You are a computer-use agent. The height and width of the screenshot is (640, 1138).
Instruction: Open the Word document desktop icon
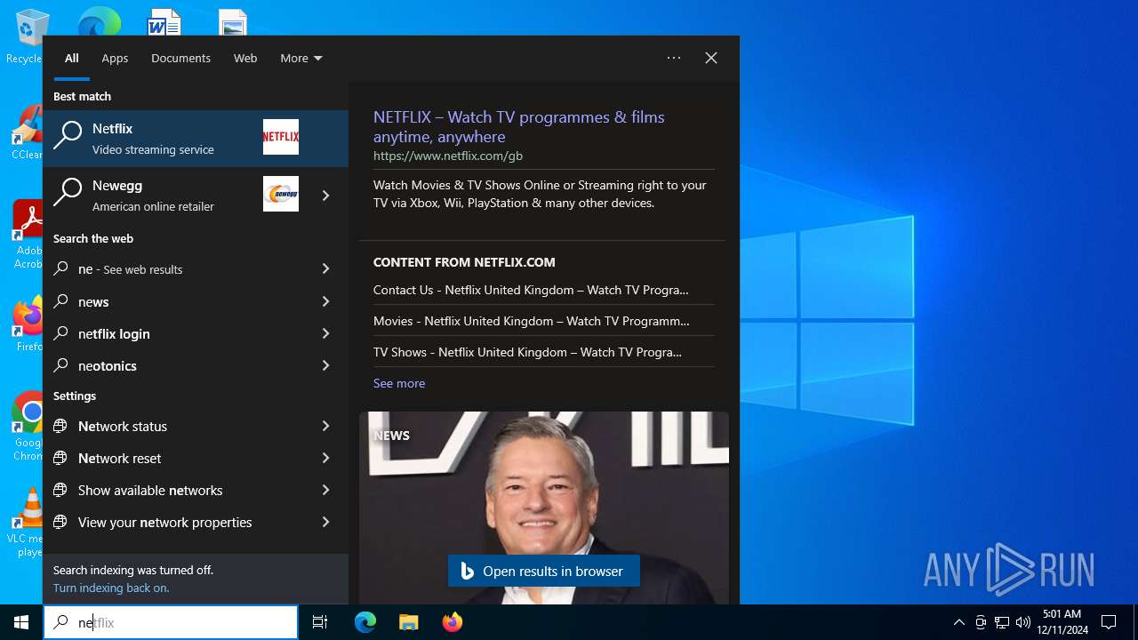point(164,21)
